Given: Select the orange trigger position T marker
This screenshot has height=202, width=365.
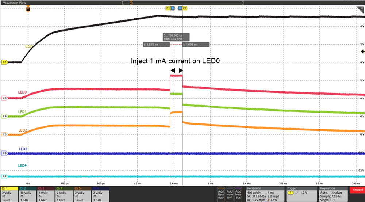Looking at the screenshot, I should pyautogui.click(x=28, y=8).
